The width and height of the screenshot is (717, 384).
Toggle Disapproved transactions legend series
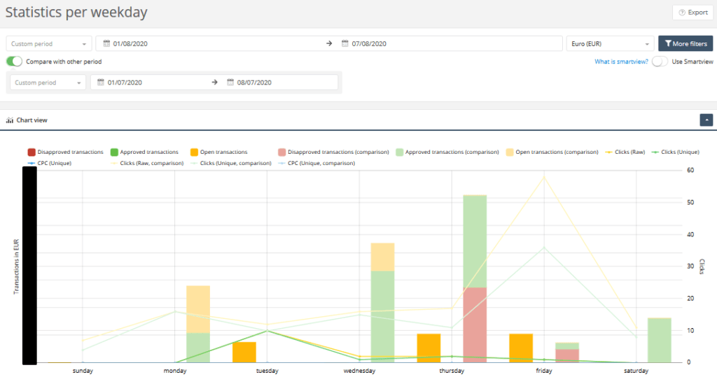65,152
